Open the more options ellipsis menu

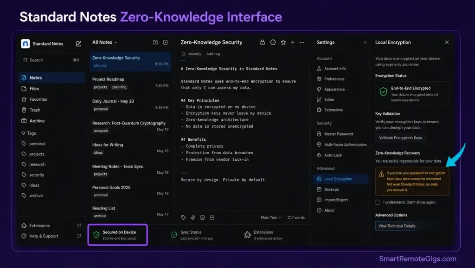click(302, 42)
